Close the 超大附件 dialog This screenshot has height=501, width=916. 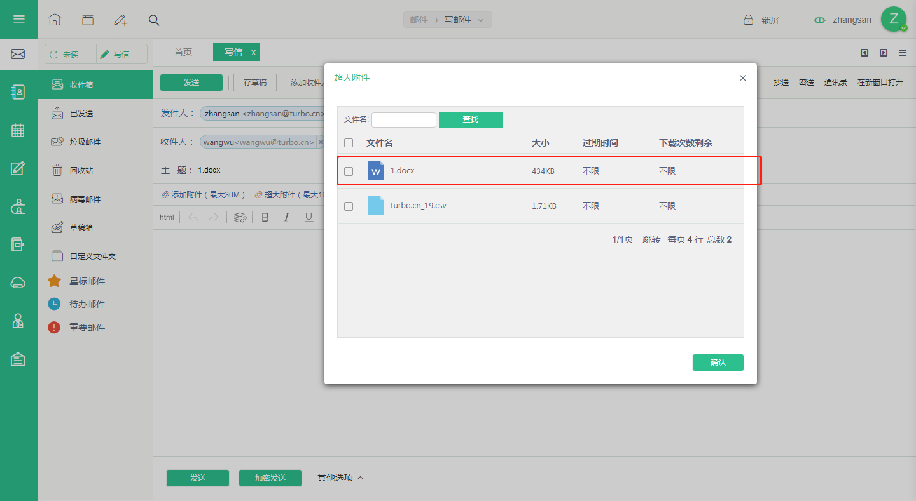pos(742,78)
